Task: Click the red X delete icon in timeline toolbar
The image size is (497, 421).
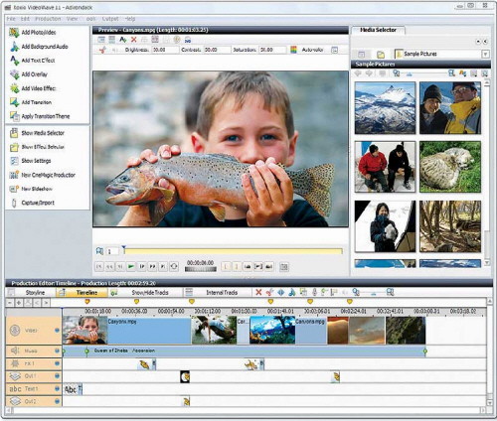Action: pos(258,292)
